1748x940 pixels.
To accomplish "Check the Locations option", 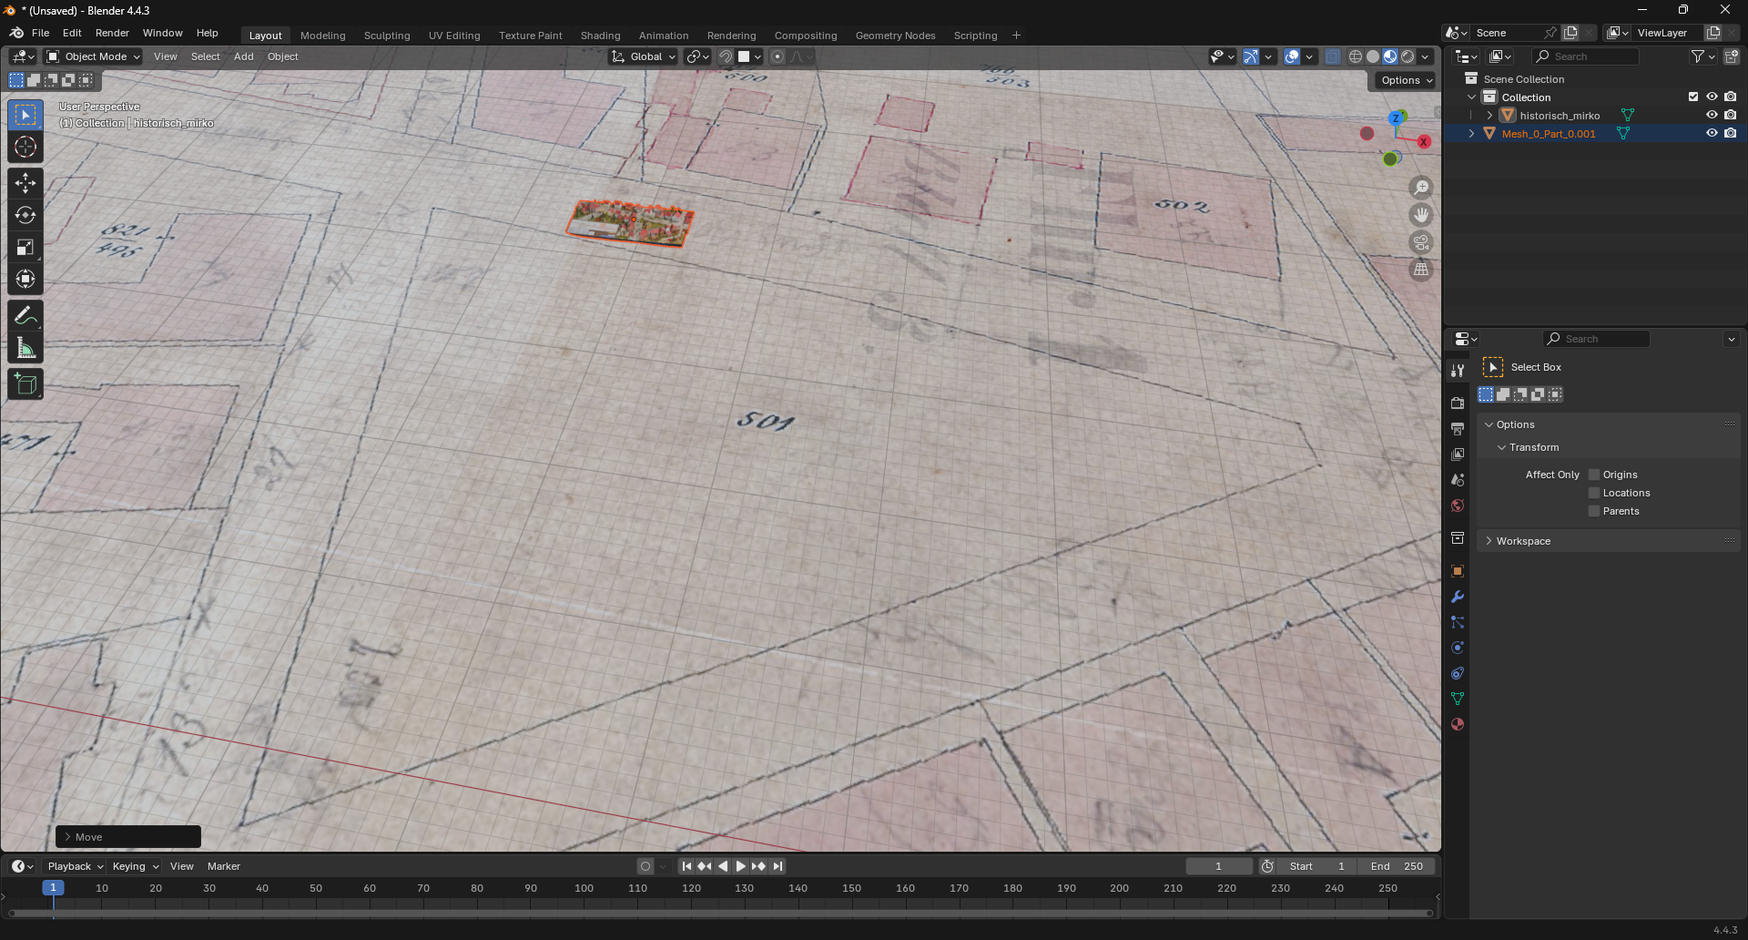I will pos(1594,493).
